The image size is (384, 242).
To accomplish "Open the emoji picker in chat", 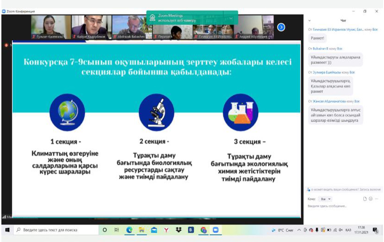I will 371,199.
